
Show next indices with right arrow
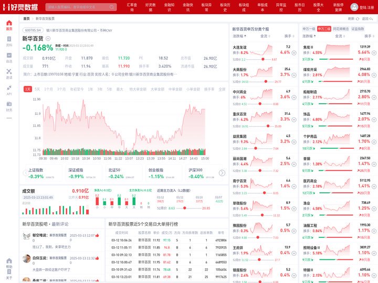[x=222, y=173]
